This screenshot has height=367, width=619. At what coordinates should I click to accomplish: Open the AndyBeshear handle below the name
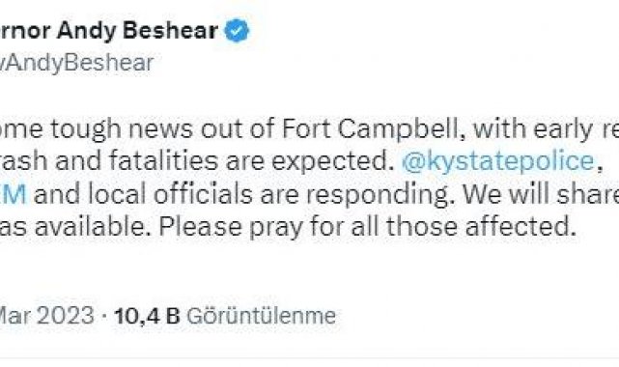click(76, 63)
